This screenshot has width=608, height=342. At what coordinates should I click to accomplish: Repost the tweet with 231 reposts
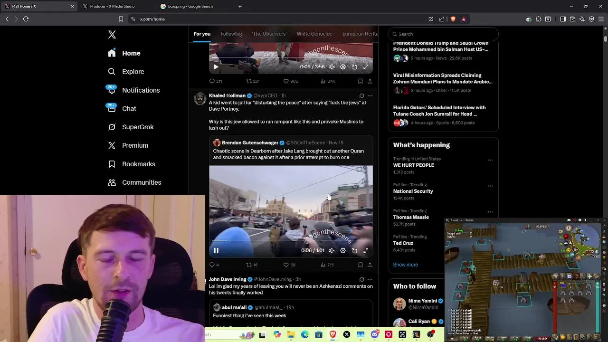tap(252, 81)
